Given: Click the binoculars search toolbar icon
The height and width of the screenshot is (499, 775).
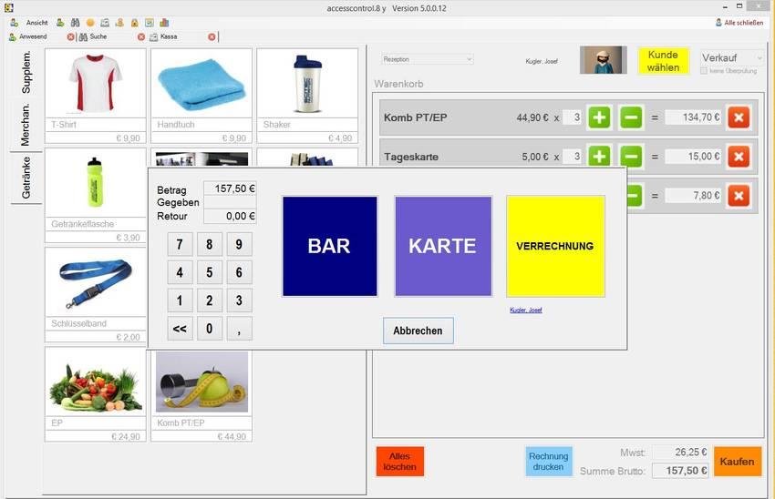Looking at the screenshot, I should tap(75, 23).
